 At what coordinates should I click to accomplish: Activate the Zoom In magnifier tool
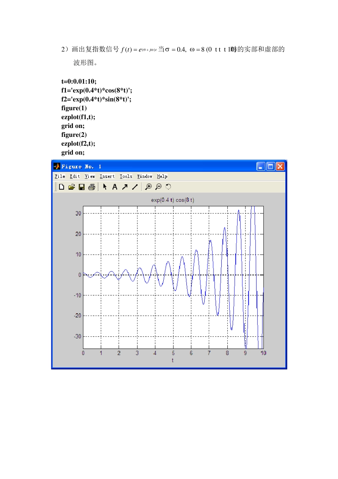(x=148, y=187)
